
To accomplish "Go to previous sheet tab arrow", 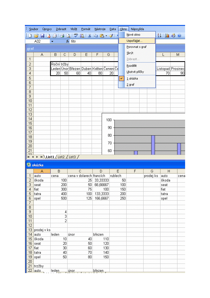I will [33, 157].
